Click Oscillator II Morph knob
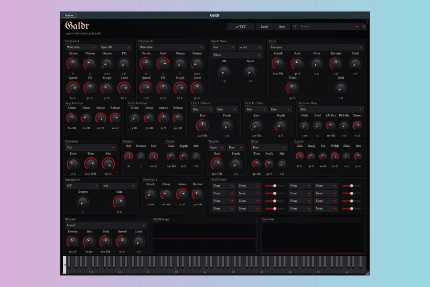430x287 pixels. point(180,88)
